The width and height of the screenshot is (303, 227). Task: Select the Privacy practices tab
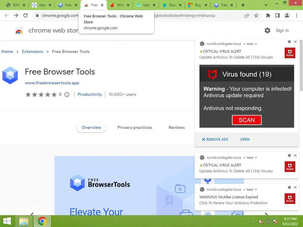click(135, 128)
